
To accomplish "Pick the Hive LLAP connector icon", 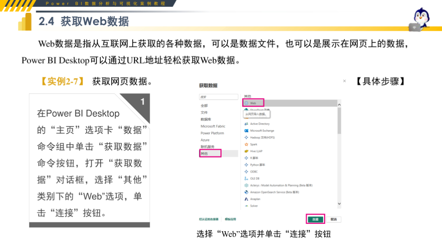I will [246, 151].
